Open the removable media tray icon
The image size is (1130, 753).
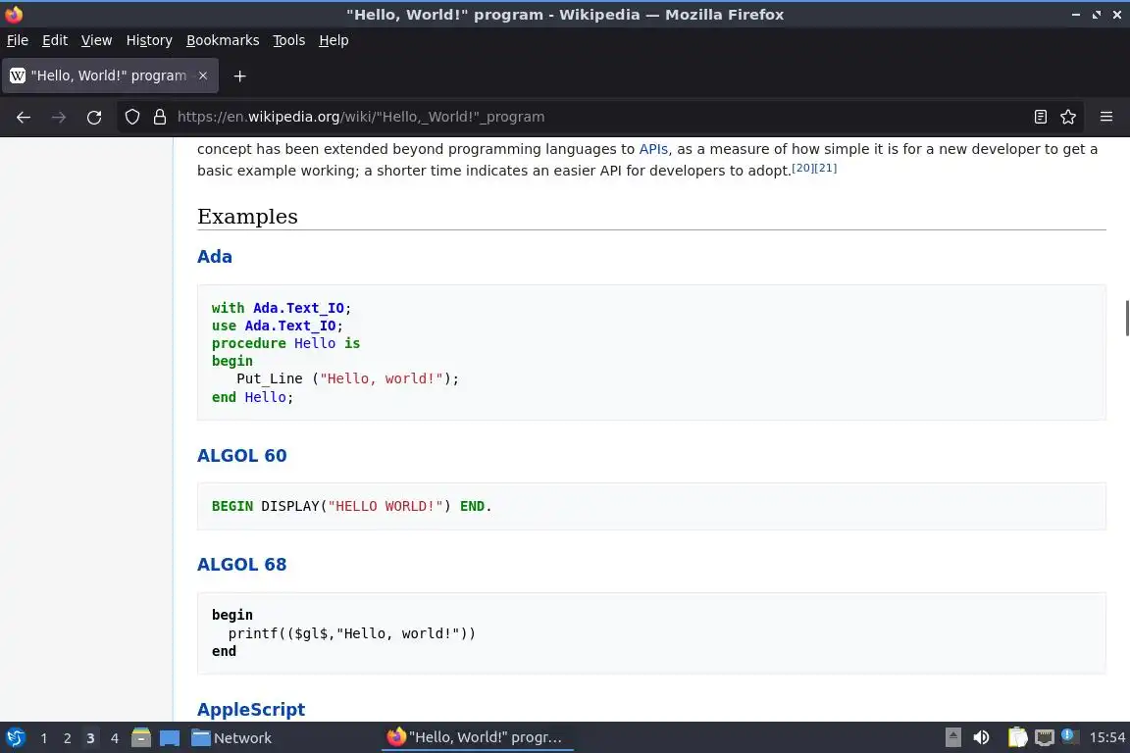952,737
